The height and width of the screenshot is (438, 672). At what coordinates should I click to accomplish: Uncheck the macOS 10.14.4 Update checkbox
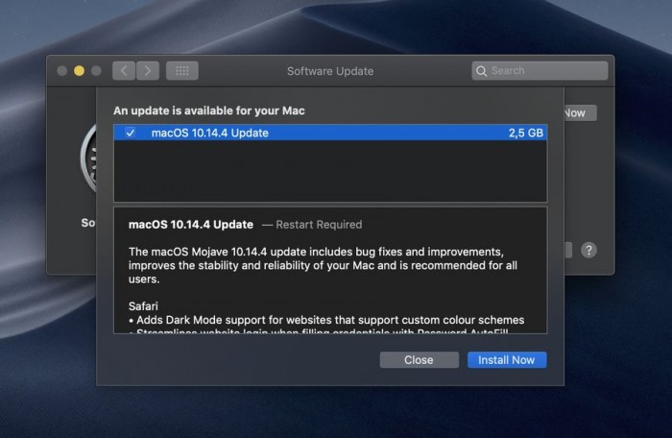131,133
